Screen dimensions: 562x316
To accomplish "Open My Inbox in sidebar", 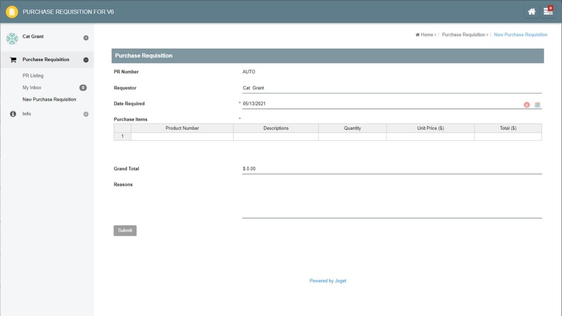I will click(32, 87).
